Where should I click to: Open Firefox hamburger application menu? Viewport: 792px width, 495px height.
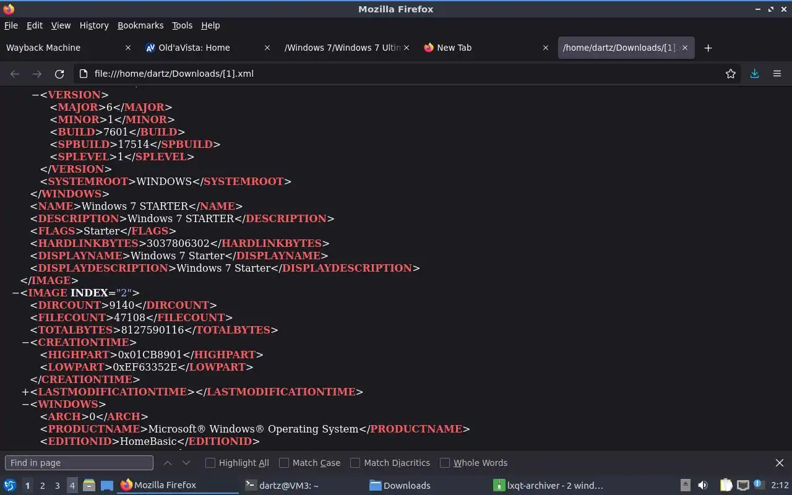click(x=777, y=74)
